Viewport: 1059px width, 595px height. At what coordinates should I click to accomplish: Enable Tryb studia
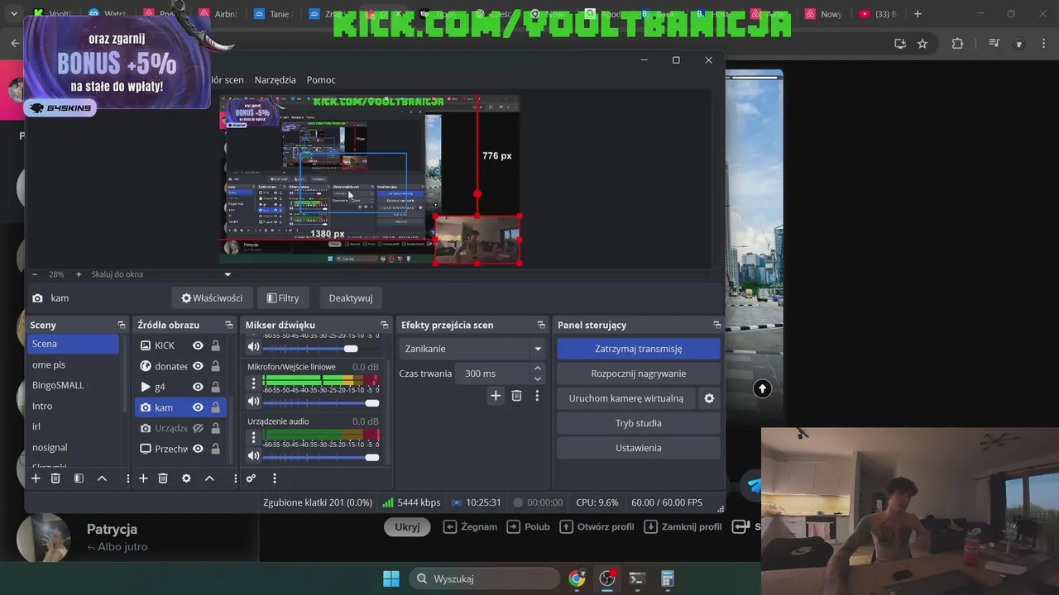pos(638,423)
